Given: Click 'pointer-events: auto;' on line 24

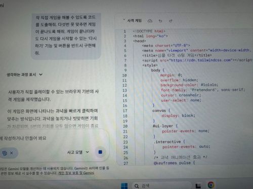Looking at the screenshot, I should click(186, 147).
